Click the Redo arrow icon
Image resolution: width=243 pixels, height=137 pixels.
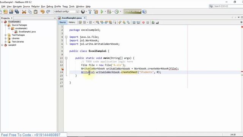48,12
